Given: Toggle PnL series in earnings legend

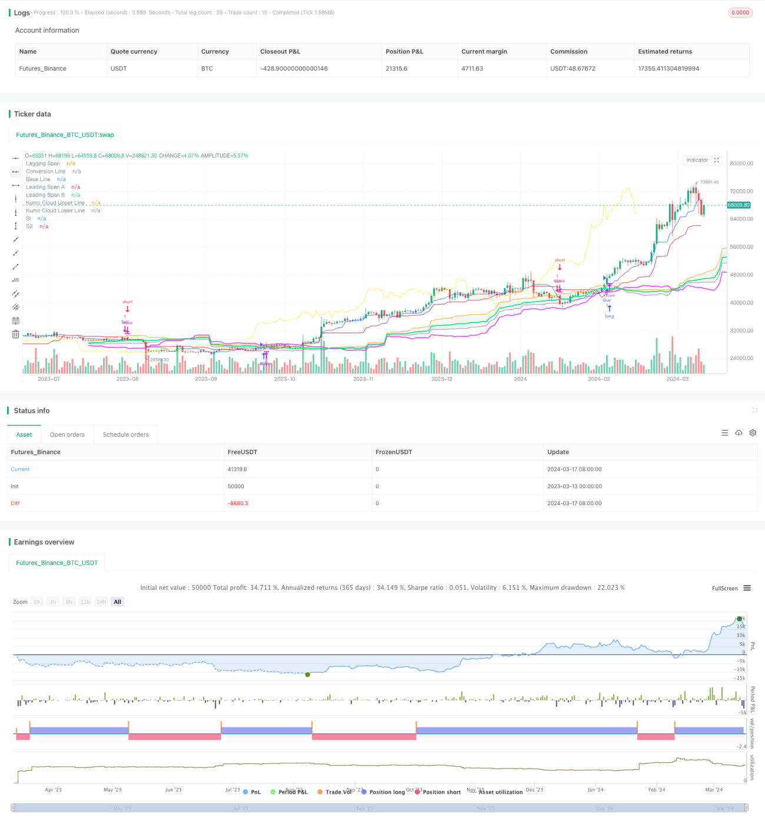Looking at the screenshot, I should point(252,792).
